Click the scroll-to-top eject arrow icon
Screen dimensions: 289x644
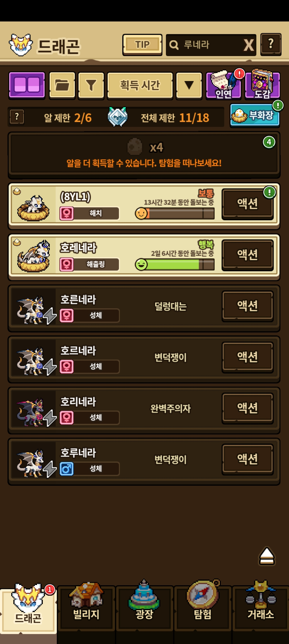267,556
